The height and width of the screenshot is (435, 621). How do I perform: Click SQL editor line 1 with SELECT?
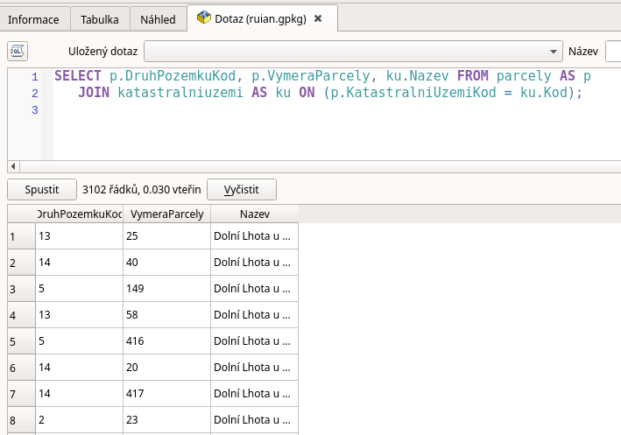pos(322,76)
